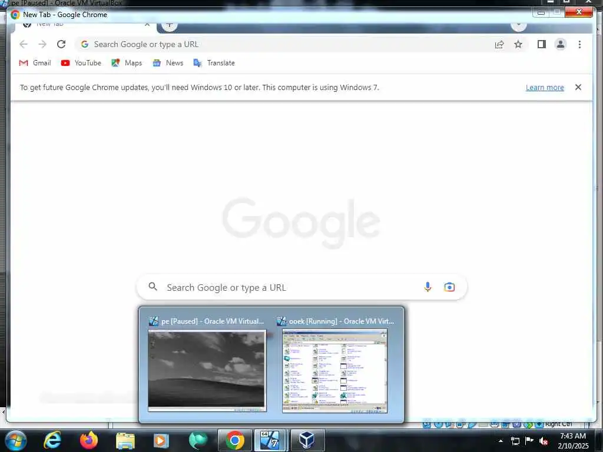The image size is (603, 452).
Task: Show hidden system tray icons
Action: [501, 441]
